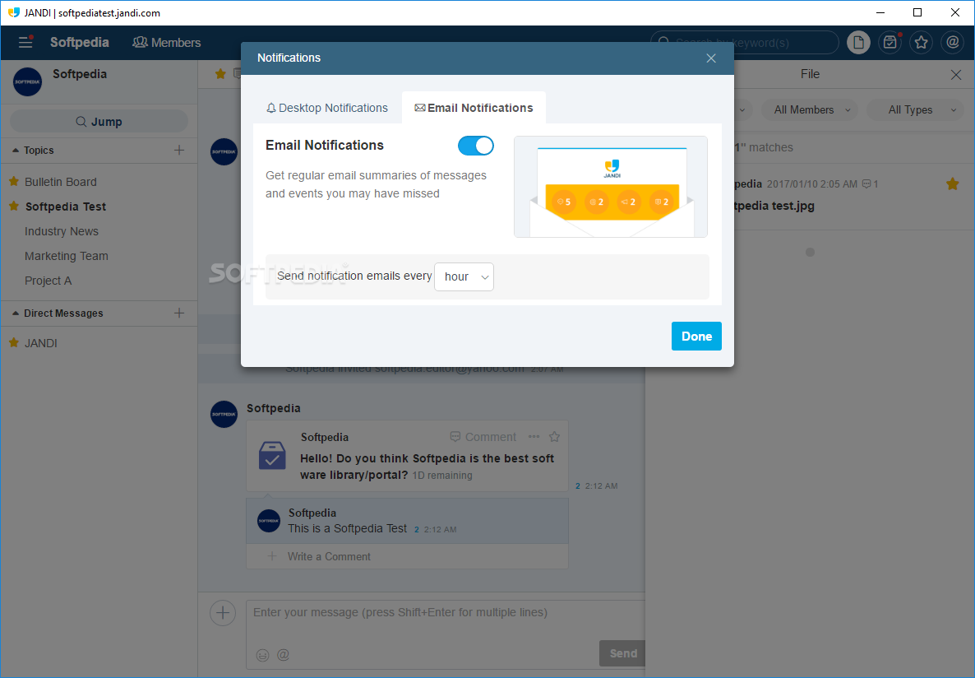The image size is (975, 678).
Task: Click Softpedia avatar next to poll message
Action: pos(224,414)
